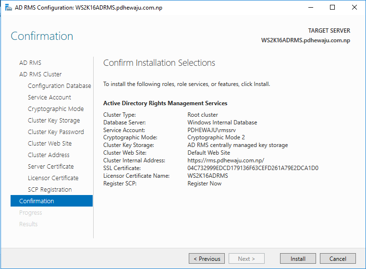Screen dimensions: 366x269
Task: Go to the SCP Registration step
Action: (50, 189)
